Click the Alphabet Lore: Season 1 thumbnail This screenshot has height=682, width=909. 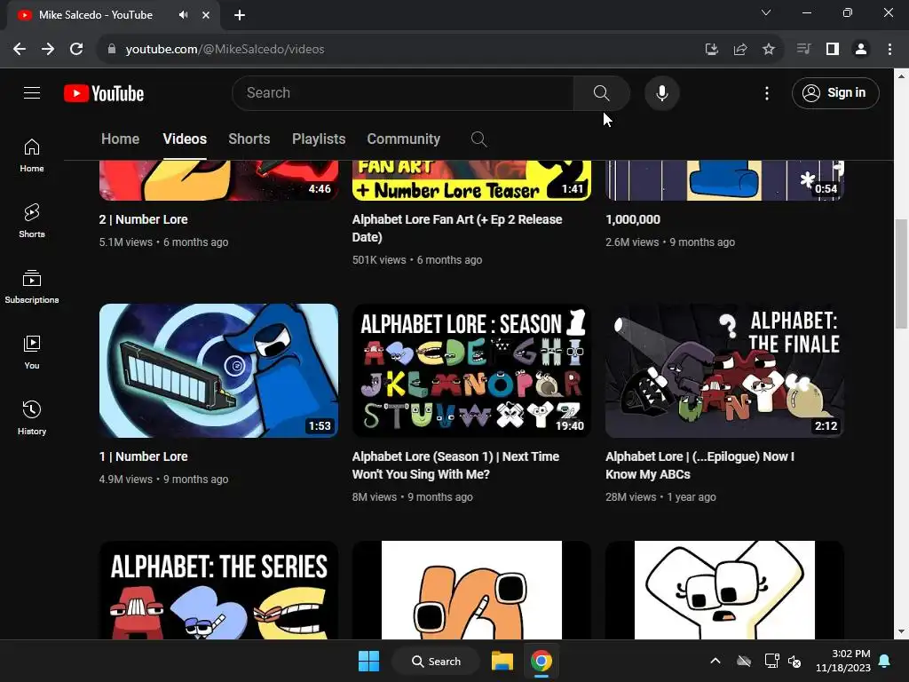pyautogui.click(x=471, y=370)
